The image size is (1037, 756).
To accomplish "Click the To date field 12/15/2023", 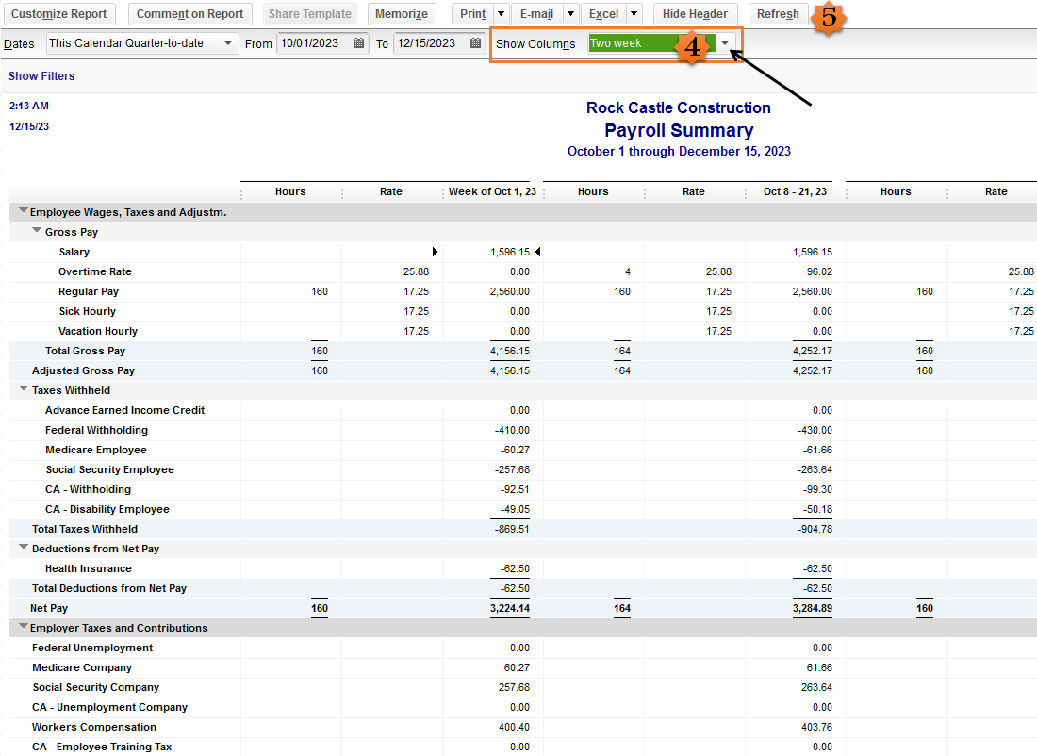I will point(432,43).
